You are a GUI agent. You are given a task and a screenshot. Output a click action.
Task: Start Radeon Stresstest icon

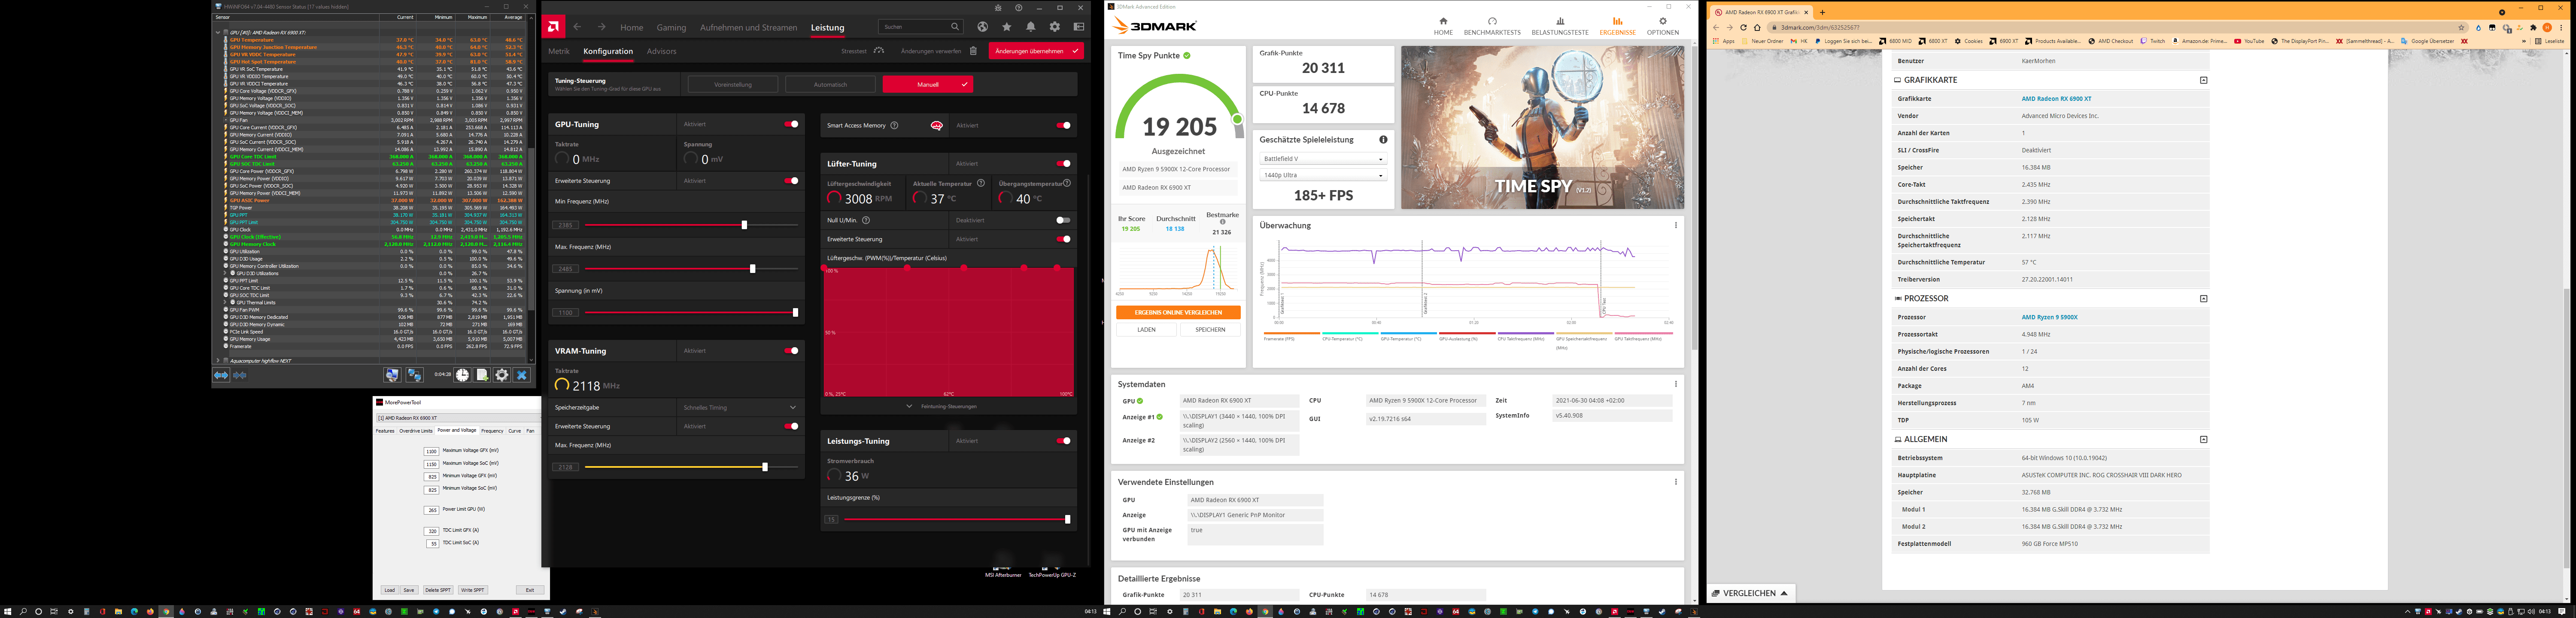coord(879,51)
